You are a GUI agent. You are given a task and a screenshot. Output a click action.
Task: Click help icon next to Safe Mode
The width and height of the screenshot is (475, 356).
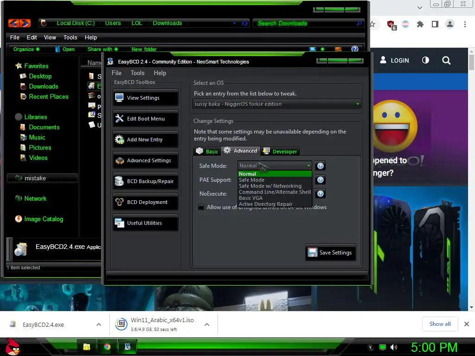(x=320, y=165)
